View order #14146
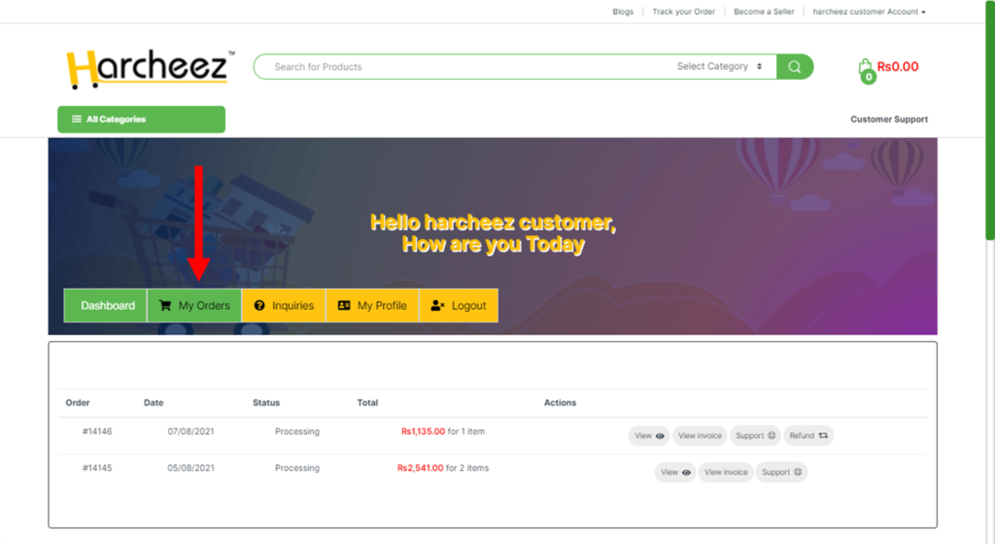 click(x=648, y=435)
